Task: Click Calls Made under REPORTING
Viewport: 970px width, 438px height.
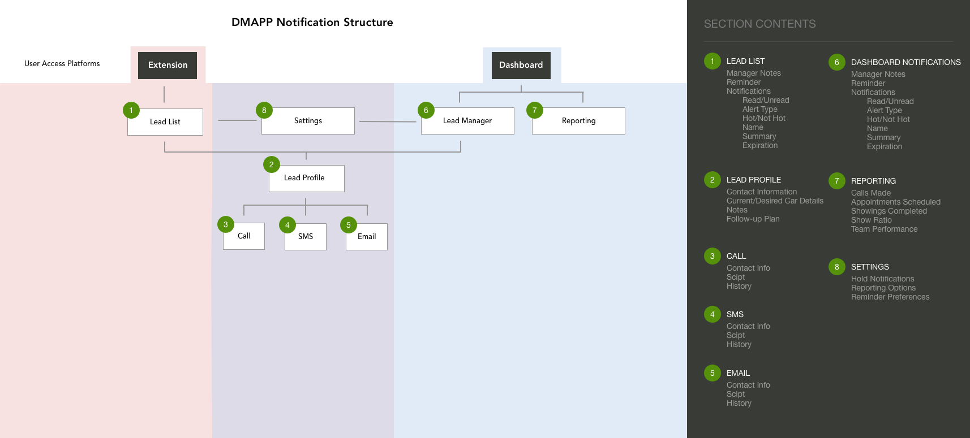Action: [871, 193]
